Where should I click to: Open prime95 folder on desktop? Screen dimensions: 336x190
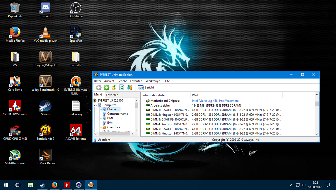tap(76, 59)
